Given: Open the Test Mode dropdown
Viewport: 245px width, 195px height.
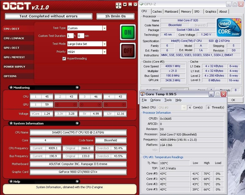Looking at the screenshot, I should coord(104,44).
